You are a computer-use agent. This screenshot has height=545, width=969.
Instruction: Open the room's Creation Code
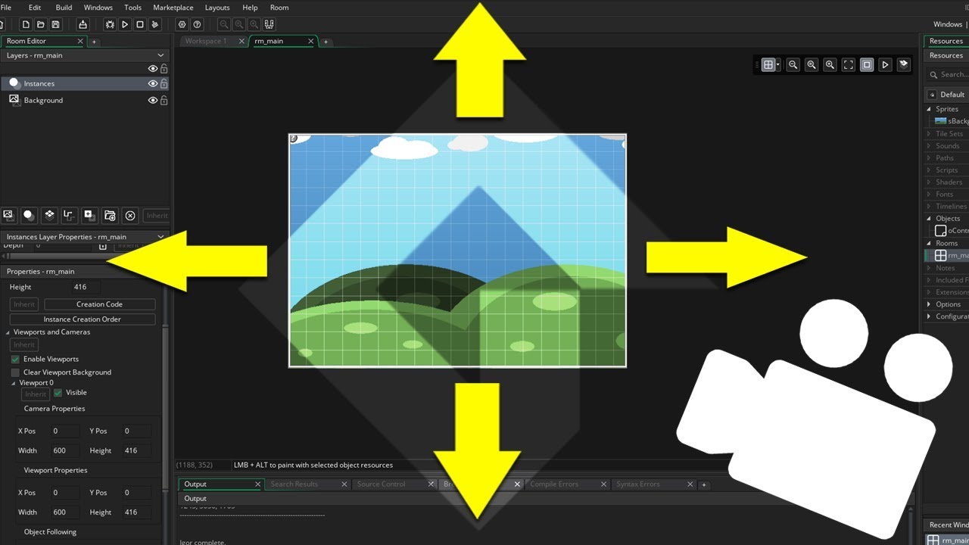point(98,304)
